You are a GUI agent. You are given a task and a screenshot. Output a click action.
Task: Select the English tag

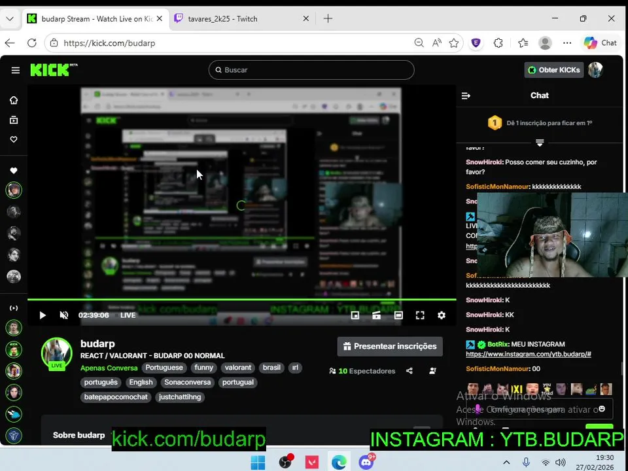tap(141, 383)
